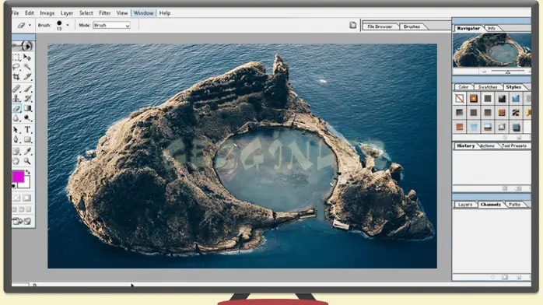Select the Lasso tool
This screenshot has height=305, width=543.
pos(16,67)
